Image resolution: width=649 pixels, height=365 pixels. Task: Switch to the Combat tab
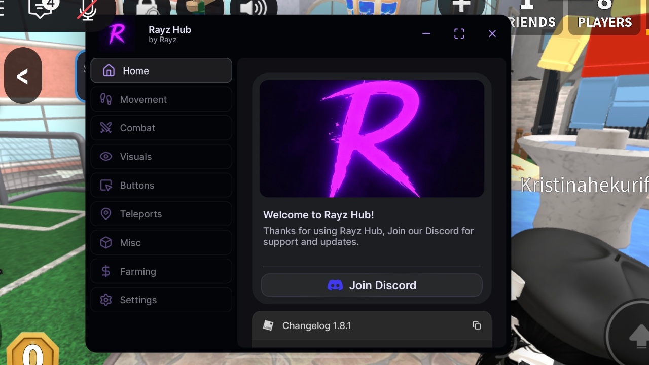(161, 128)
